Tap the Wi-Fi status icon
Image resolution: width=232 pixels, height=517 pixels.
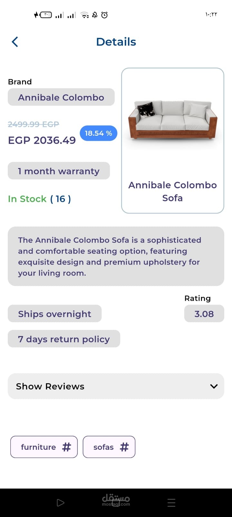[85, 15]
